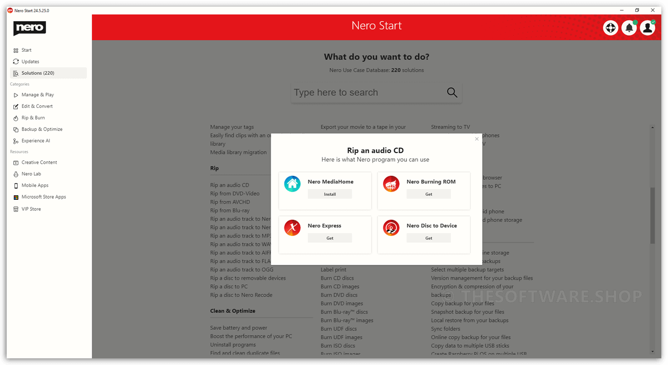Image resolution: width=668 pixels, height=365 pixels.
Task: Click the Nero Express app icon
Action: pyautogui.click(x=292, y=228)
